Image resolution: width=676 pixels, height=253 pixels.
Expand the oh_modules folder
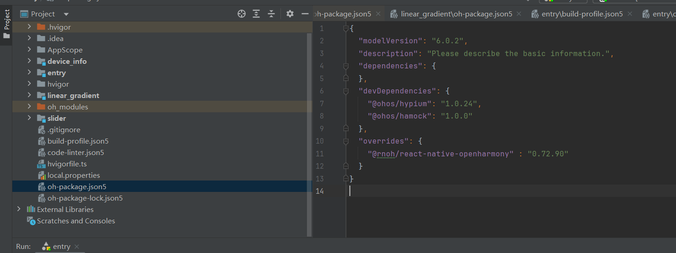tap(29, 107)
